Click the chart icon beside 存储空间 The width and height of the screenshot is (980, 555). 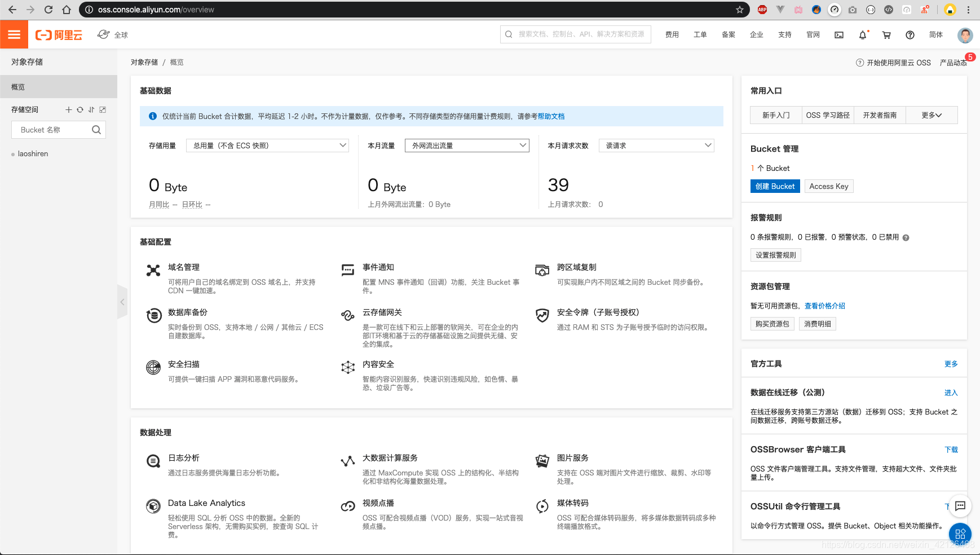[103, 110]
